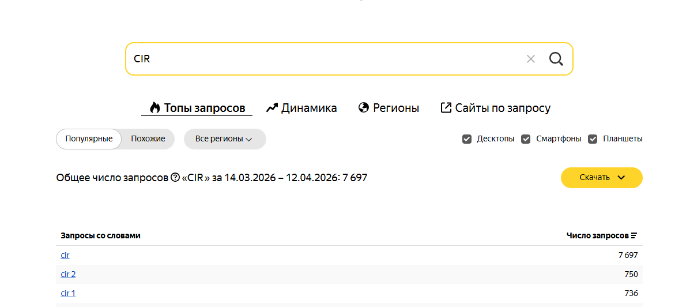This screenshot has height=307, width=690.
Task: Click the flame icon for Топы запросов
Action: coord(154,108)
